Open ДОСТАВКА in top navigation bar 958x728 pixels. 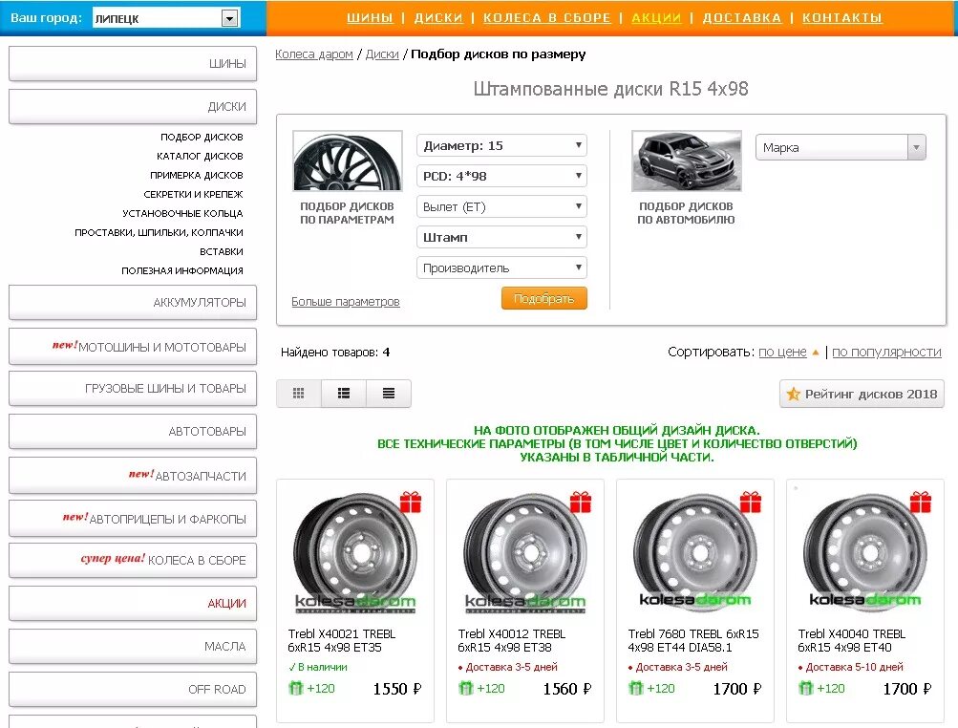tap(742, 18)
